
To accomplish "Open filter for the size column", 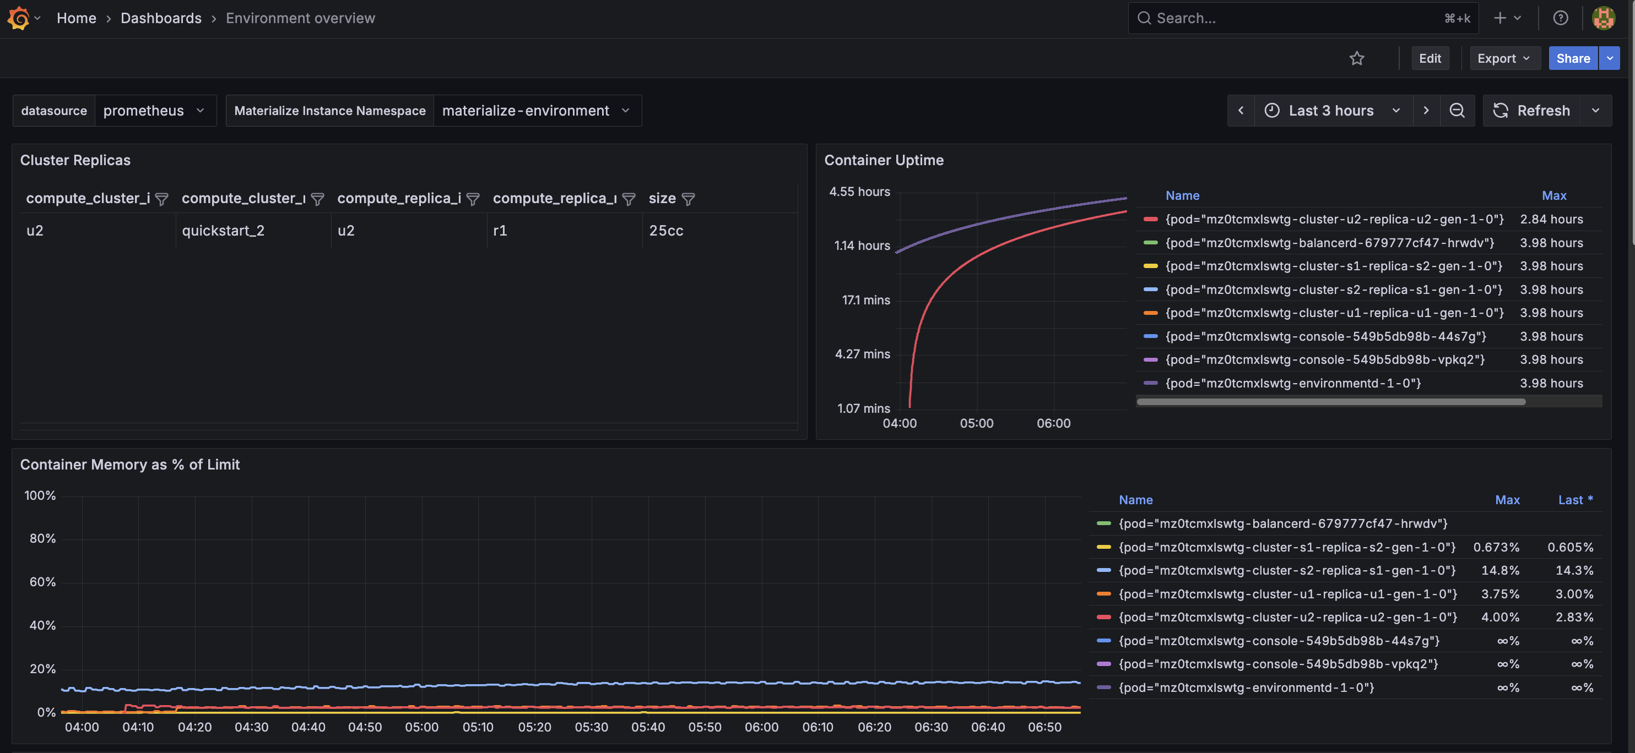I will (x=688, y=199).
